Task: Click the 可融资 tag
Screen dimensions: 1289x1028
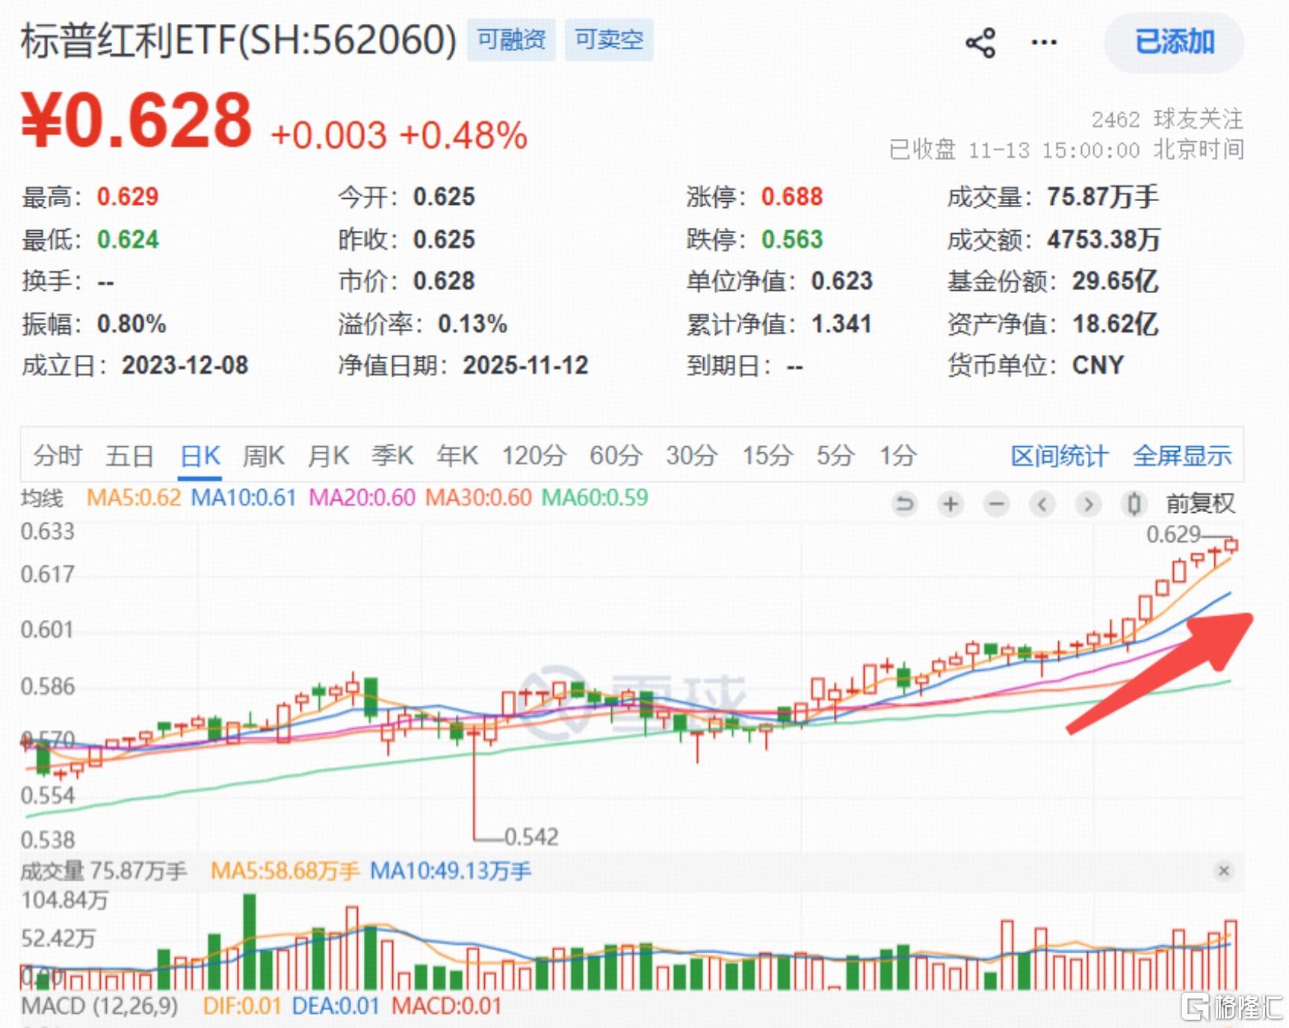Action: click(x=511, y=40)
